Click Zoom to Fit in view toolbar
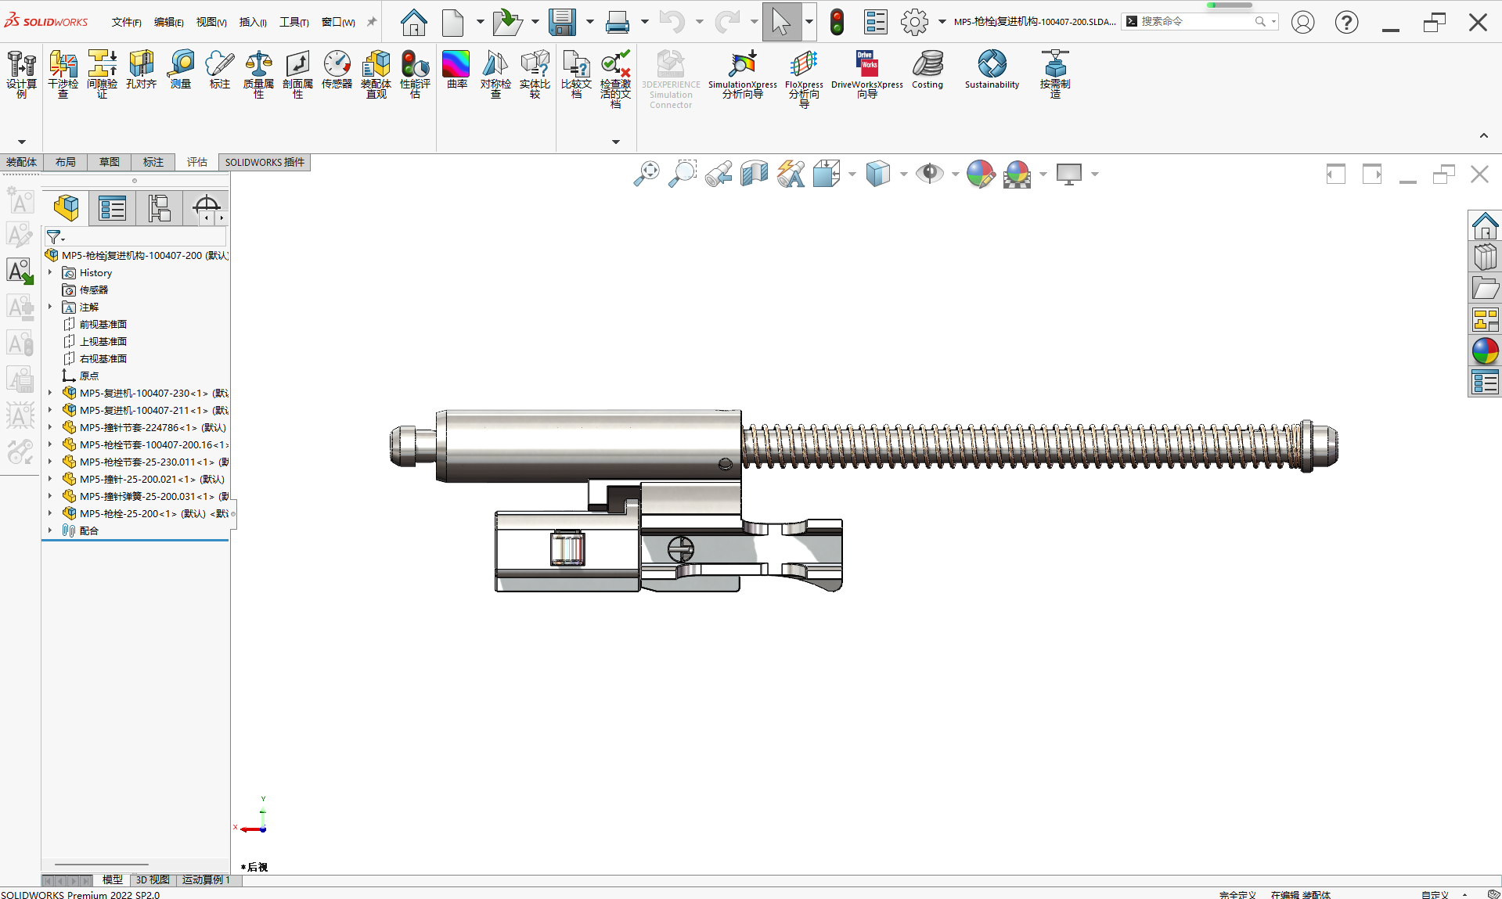 [647, 174]
